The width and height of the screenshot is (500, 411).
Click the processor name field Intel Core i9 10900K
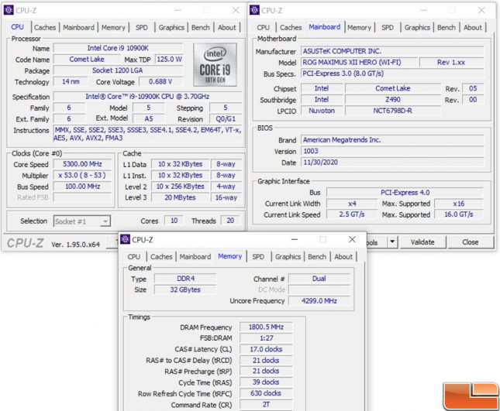(118, 48)
